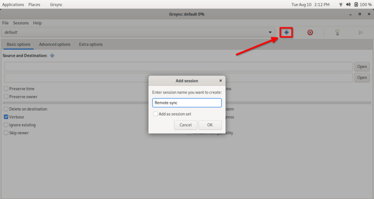This screenshot has height=199, width=374.
Task: Open the volume indicator in top bar
Action: (348, 4)
